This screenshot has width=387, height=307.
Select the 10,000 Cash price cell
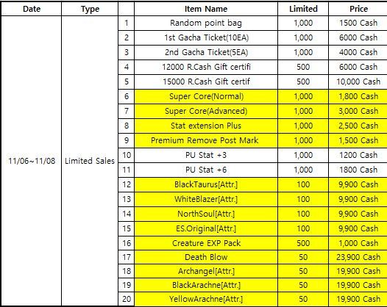[358, 82]
